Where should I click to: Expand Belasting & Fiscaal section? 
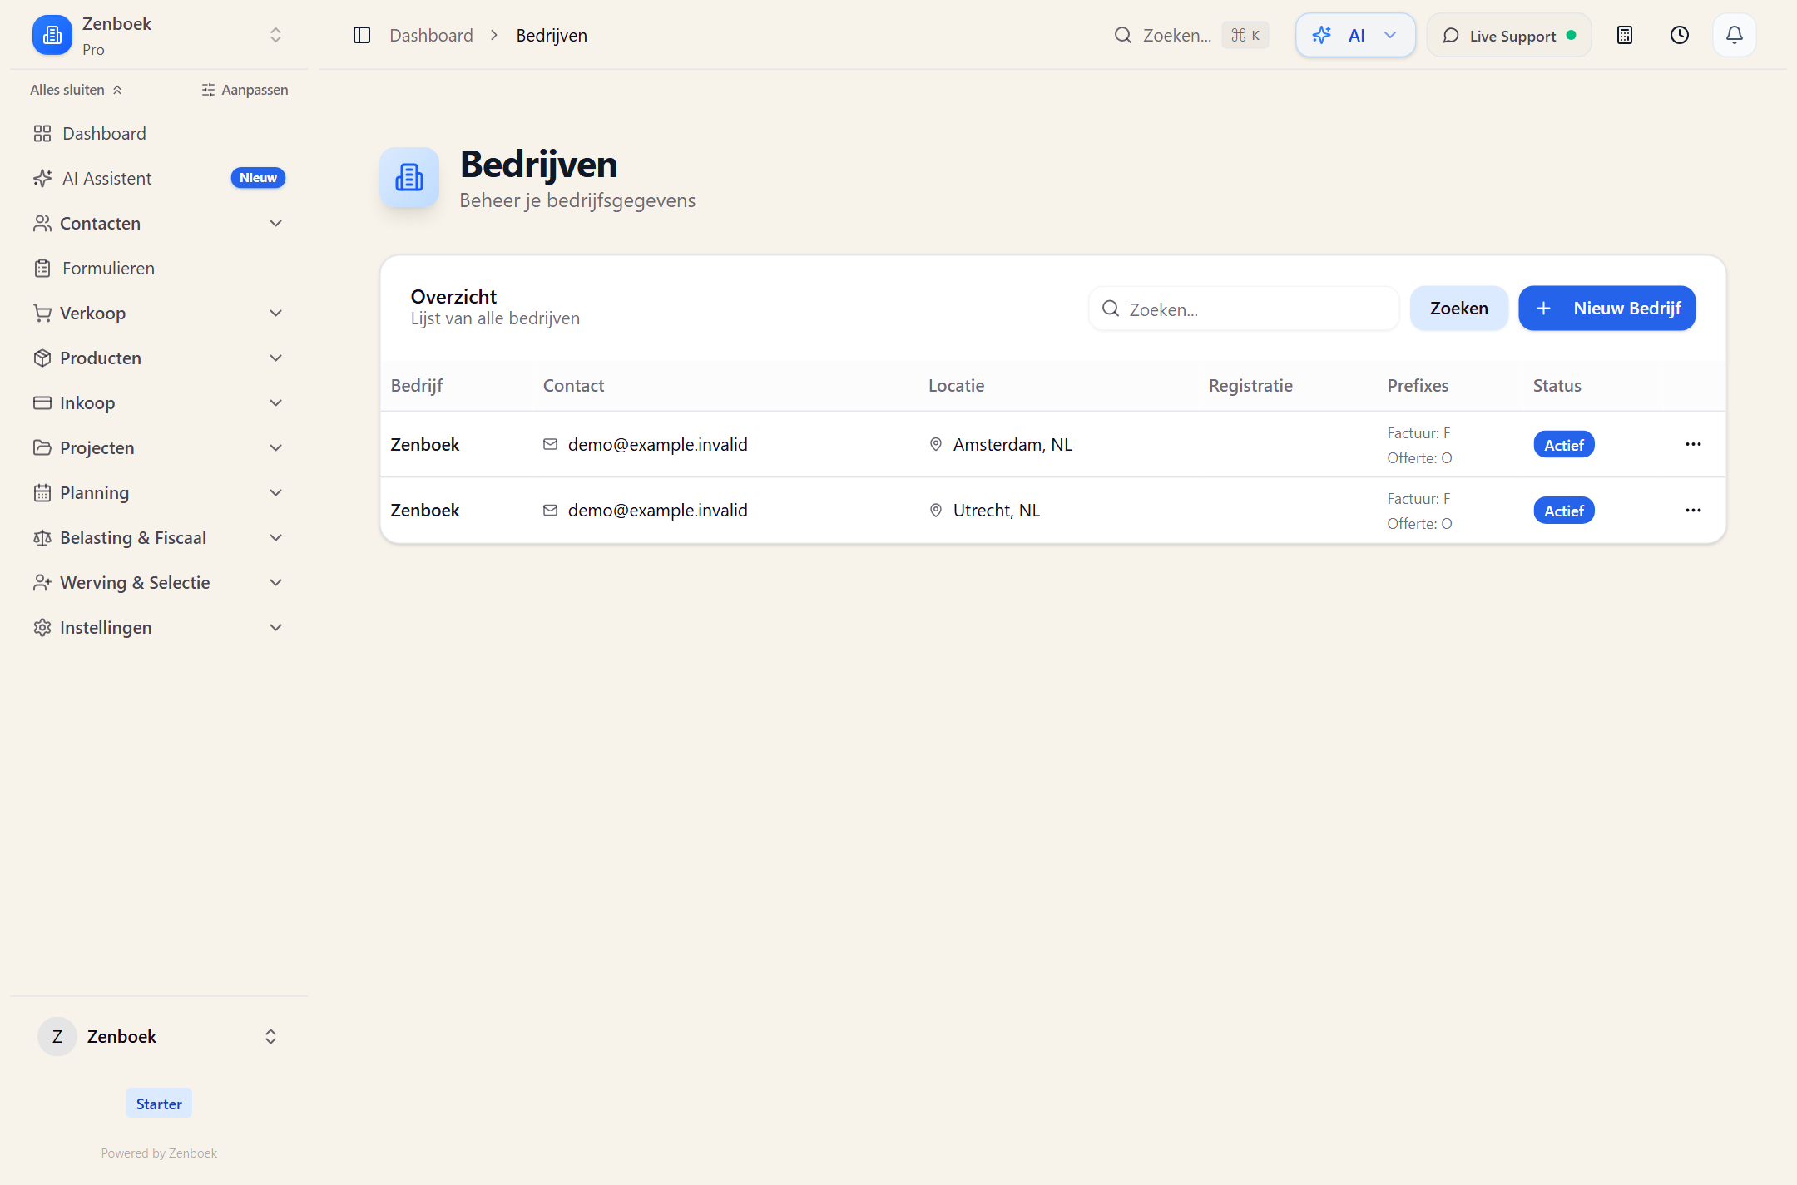click(158, 537)
